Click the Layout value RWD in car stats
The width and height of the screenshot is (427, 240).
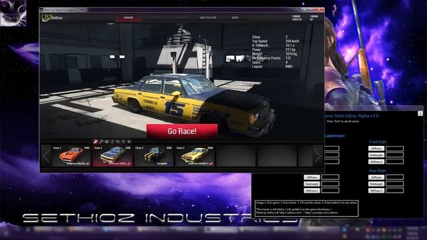pos(289,67)
